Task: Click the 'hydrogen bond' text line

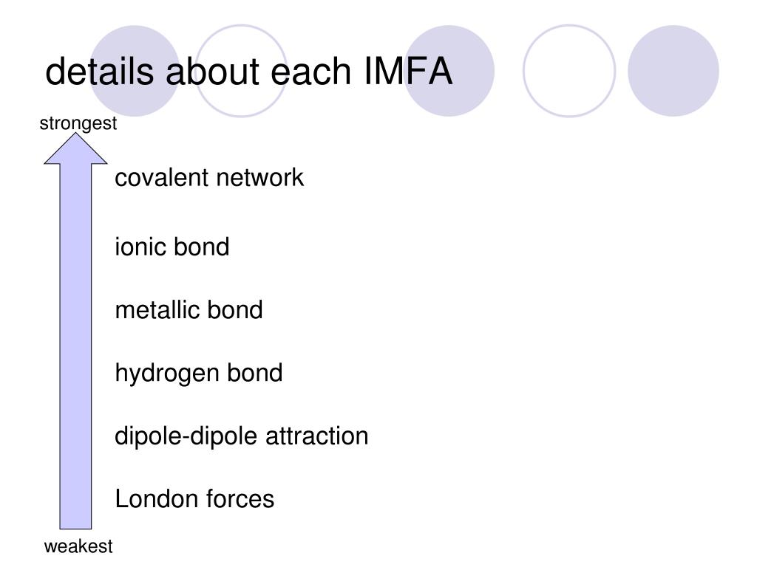Action: point(198,374)
